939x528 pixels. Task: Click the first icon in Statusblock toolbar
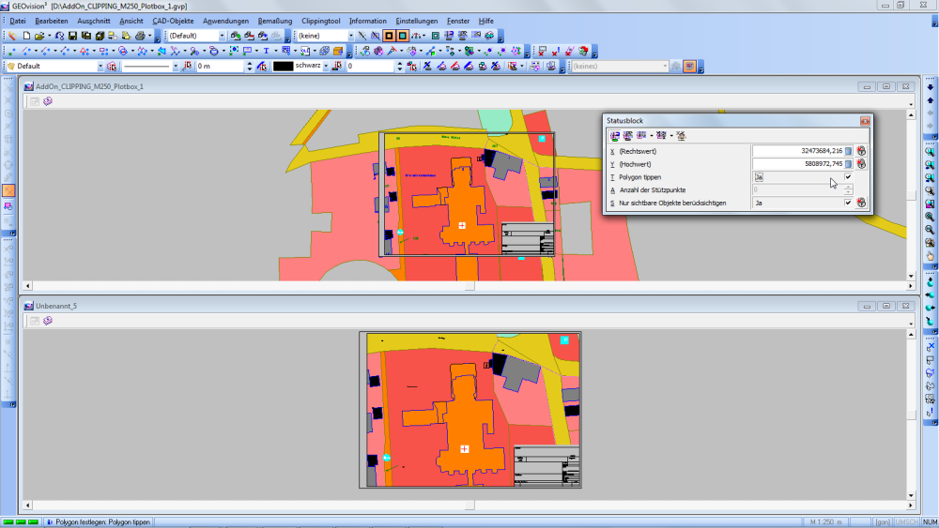point(615,136)
